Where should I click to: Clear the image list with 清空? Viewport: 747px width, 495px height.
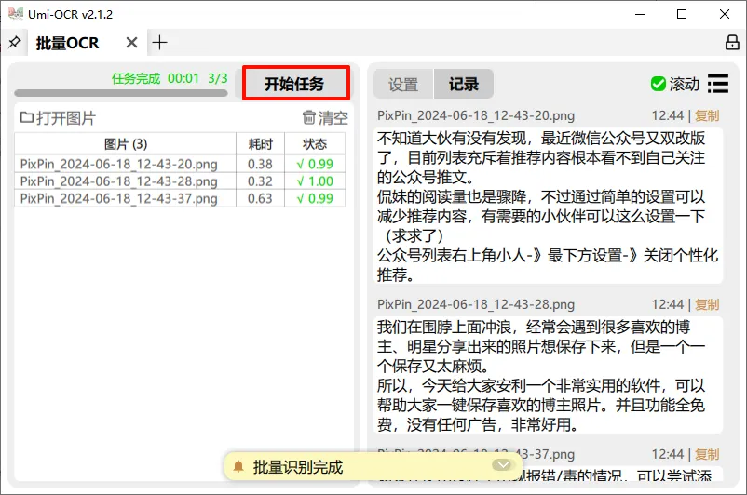click(x=325, y=117)
